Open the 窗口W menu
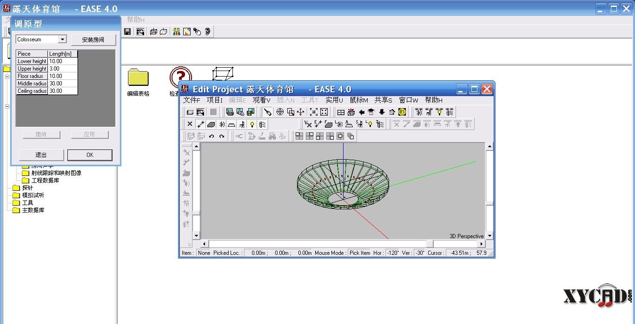The height and width of the screenshot is (324, 635). (x=409, y=100)
